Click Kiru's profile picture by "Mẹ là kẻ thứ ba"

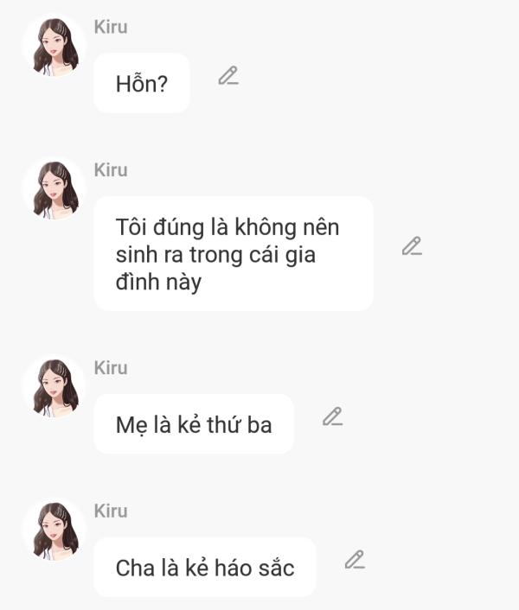click(x=54, y=387)
